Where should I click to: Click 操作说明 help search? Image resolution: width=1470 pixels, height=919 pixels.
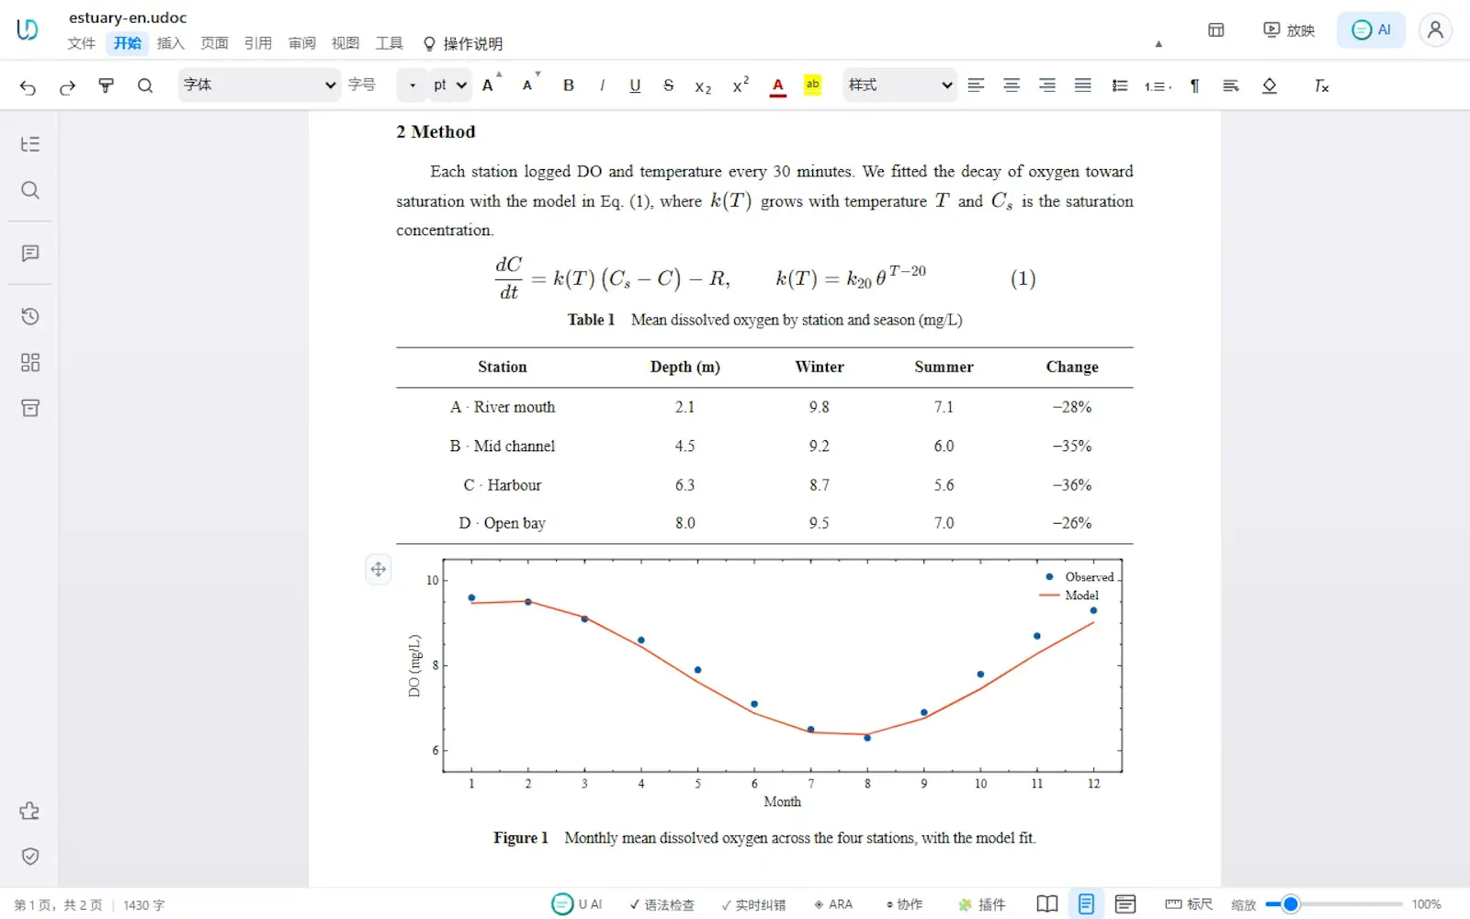pos(462,43)
